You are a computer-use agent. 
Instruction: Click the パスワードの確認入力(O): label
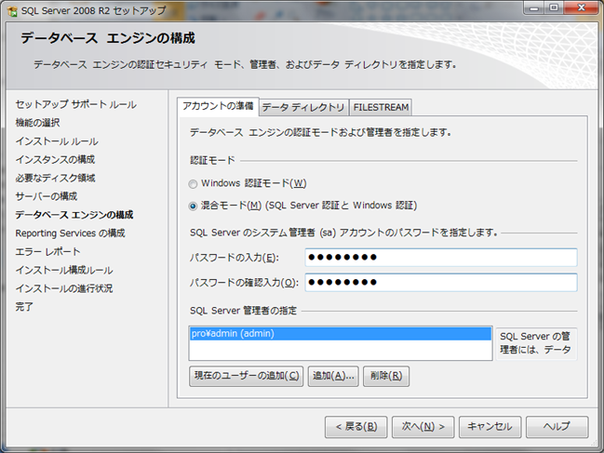[x=244, y=283]
